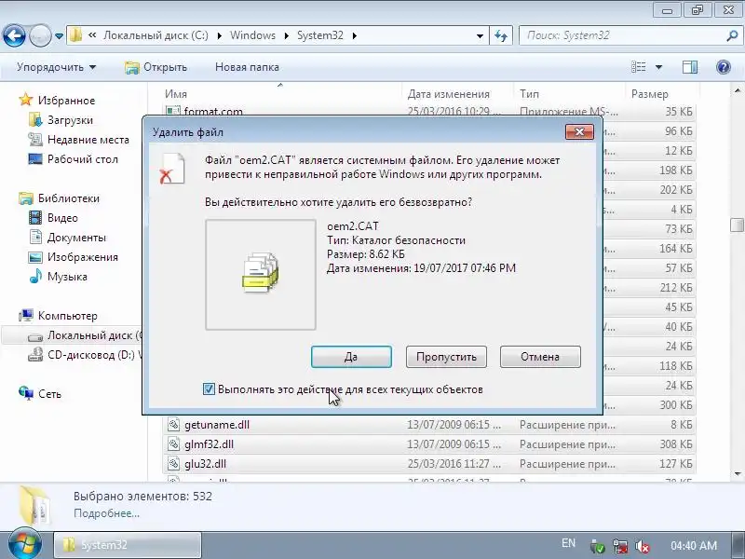Click Открыть in the toolbar

pos(156,67)
